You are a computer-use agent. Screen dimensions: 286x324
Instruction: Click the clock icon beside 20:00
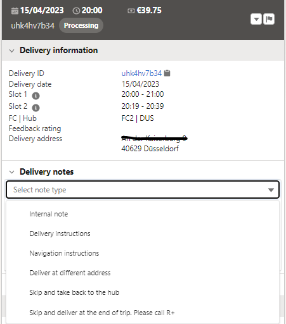tap(76, 11)
